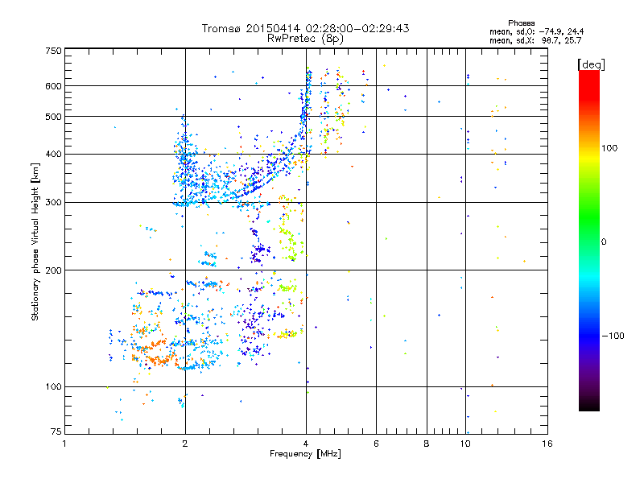Click the 'Frequency [MHz]' axis label
Viewport: 644px width, 483px height.
[305, 454]
